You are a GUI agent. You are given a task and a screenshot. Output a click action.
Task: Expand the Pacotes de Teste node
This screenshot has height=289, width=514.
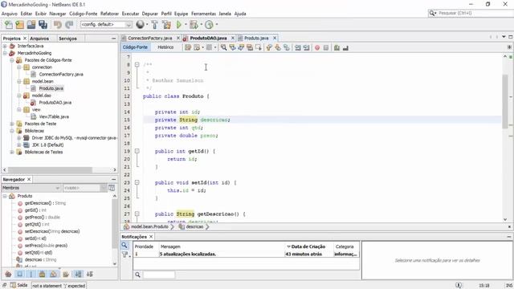coord(12,124)
